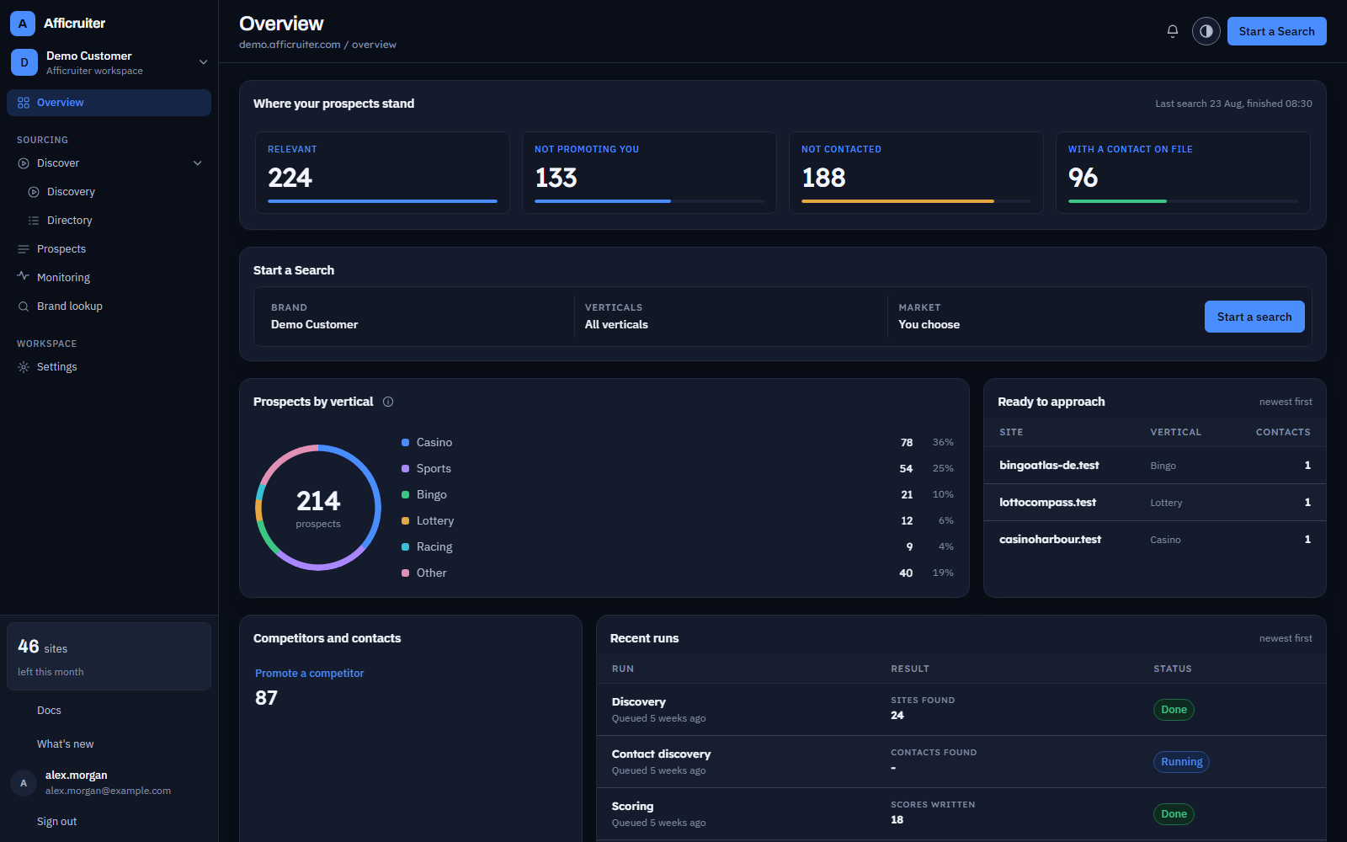Open the Overview menu item

[x=109, y=103]
